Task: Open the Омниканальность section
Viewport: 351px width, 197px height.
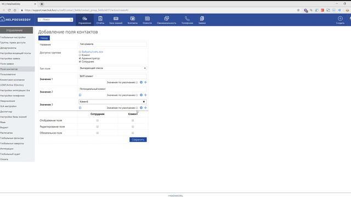Action: [167, 20]
